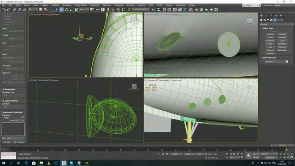295x166 pixels.
Task: Open the Utilities wrench panel tab
Action: pyautogui.click(x=286, y=16)
